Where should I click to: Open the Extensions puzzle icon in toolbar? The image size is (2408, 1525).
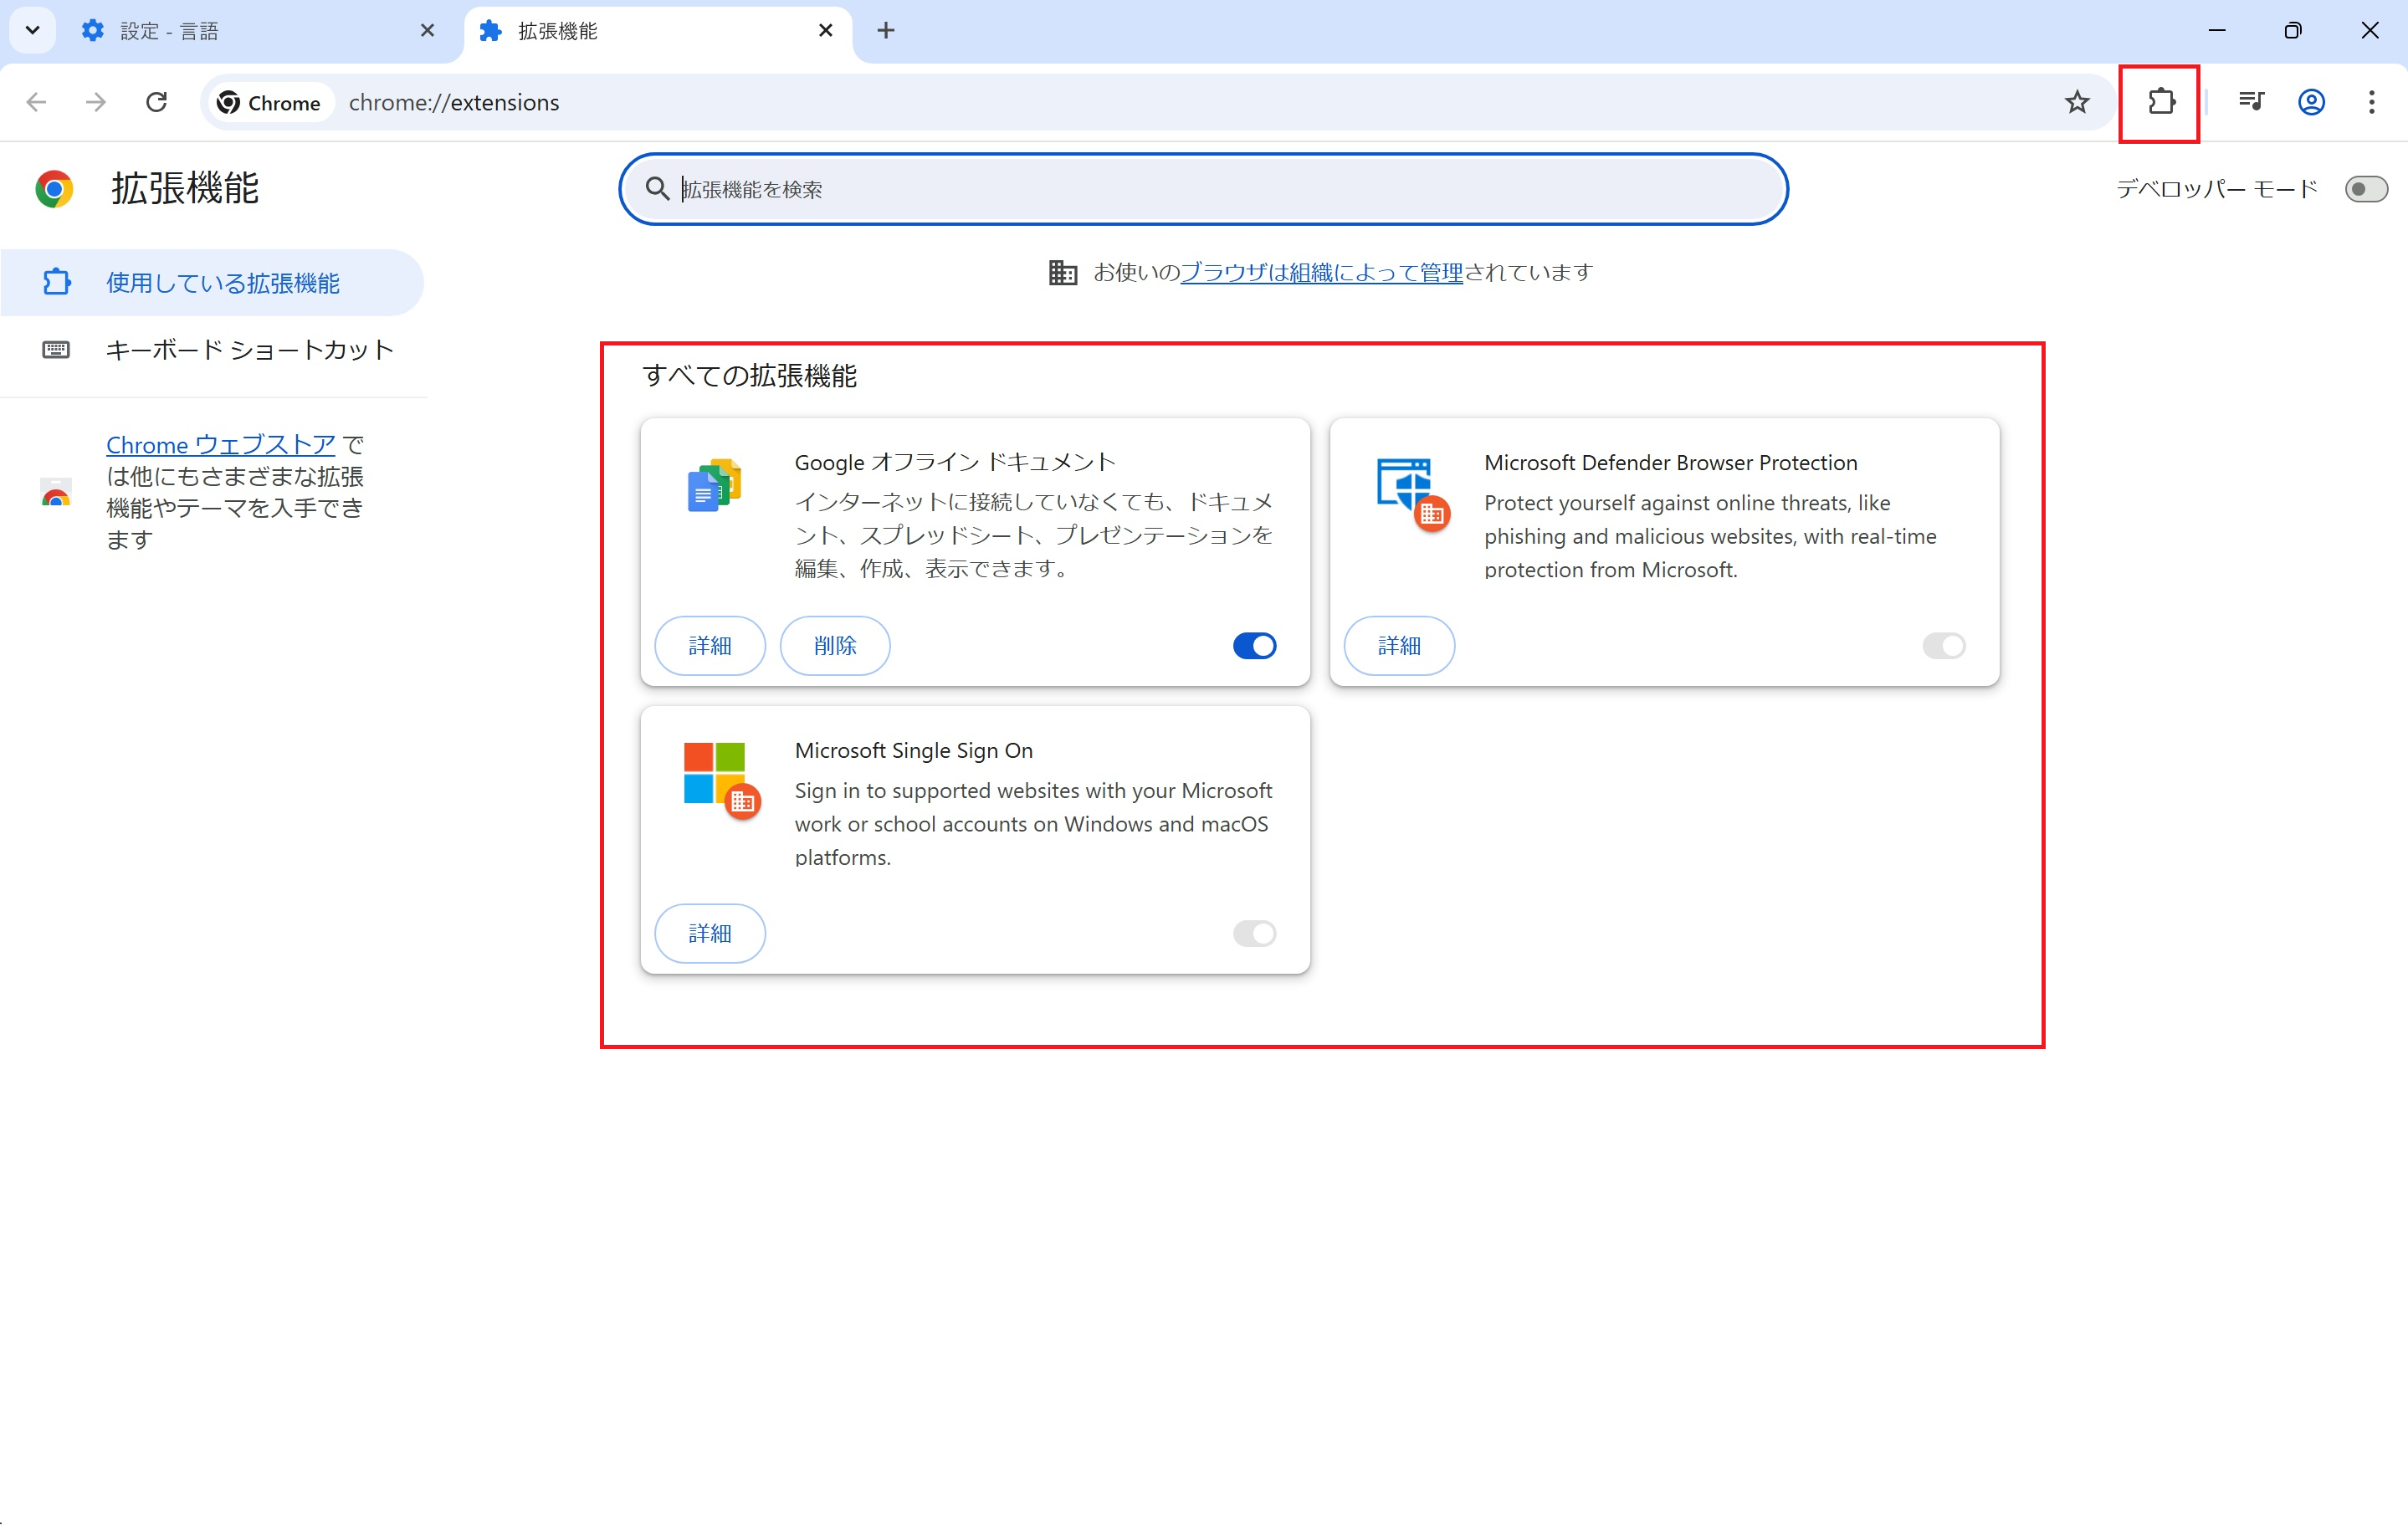2160,102
